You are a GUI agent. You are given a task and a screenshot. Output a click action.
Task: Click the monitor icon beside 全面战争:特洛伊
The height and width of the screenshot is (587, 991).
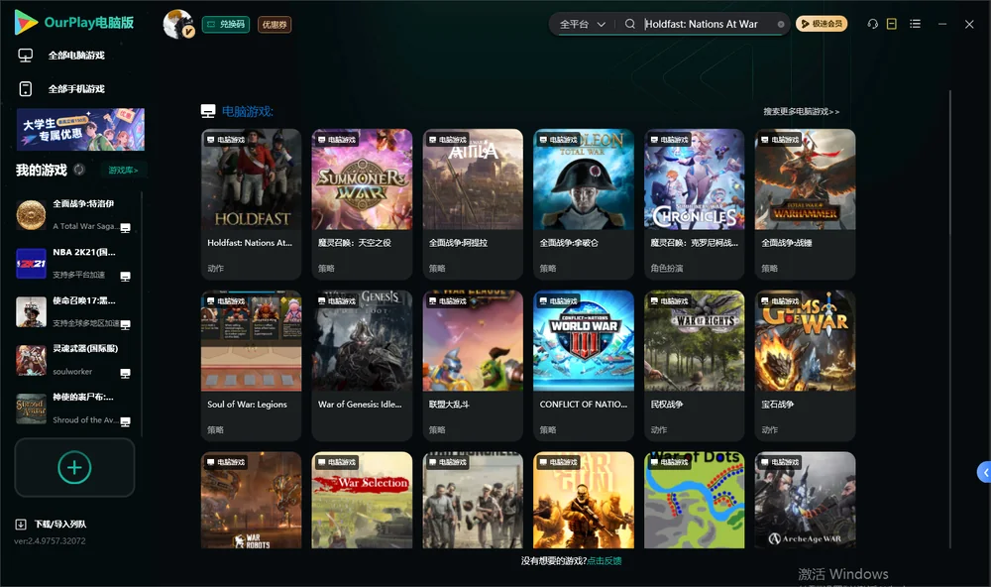pos(125,228)
